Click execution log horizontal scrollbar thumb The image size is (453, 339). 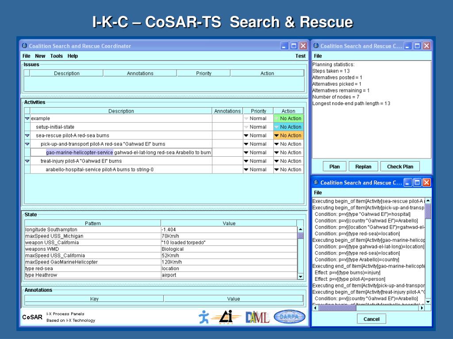coord(337,308)
